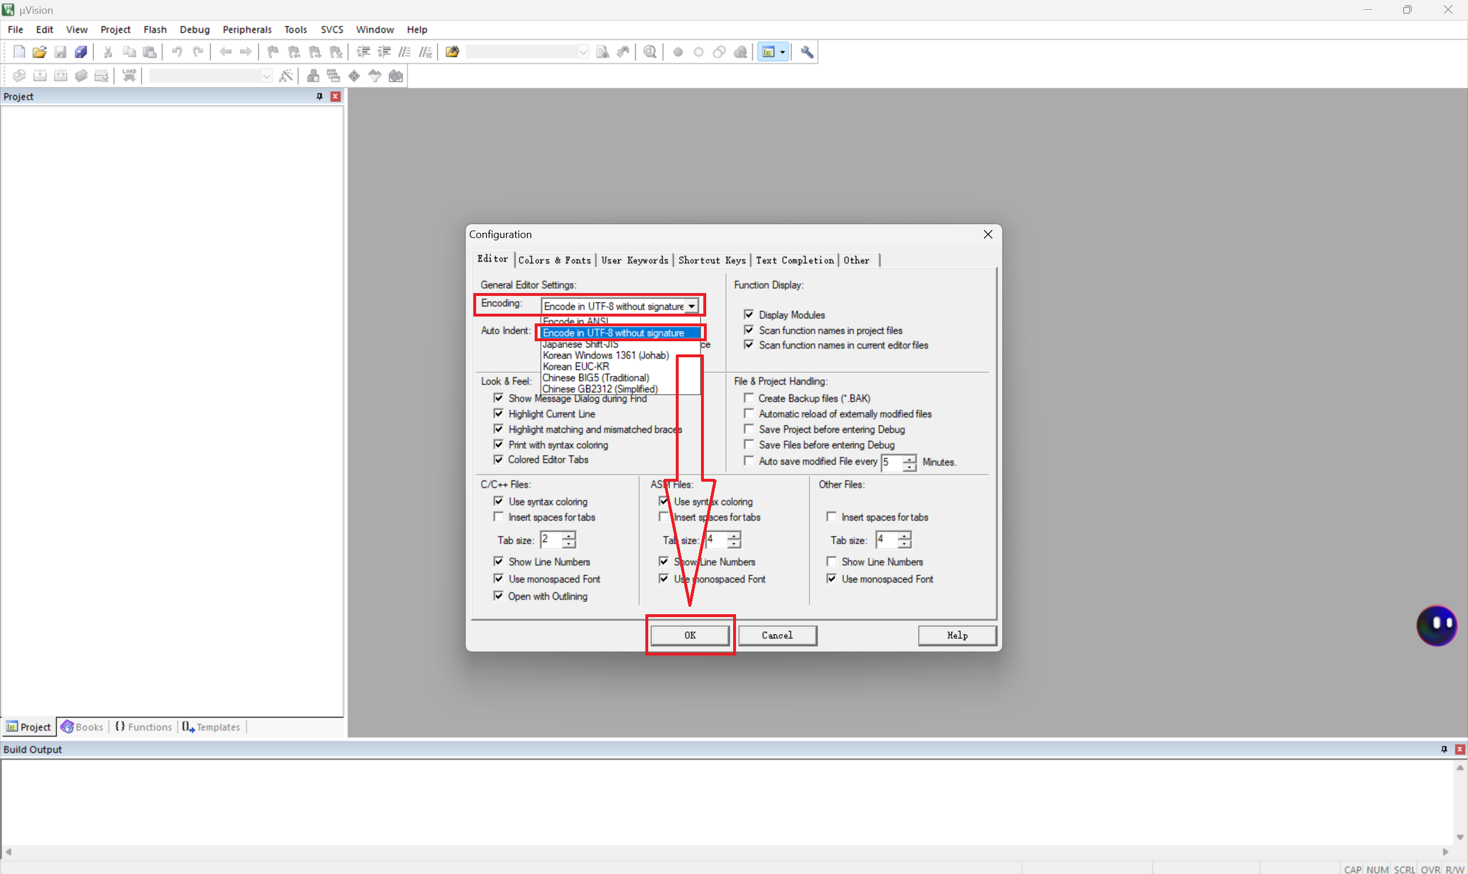
Task: Select Chinese GB2312 (Simplified) encoding option
Action: click(x=599, y=389)
